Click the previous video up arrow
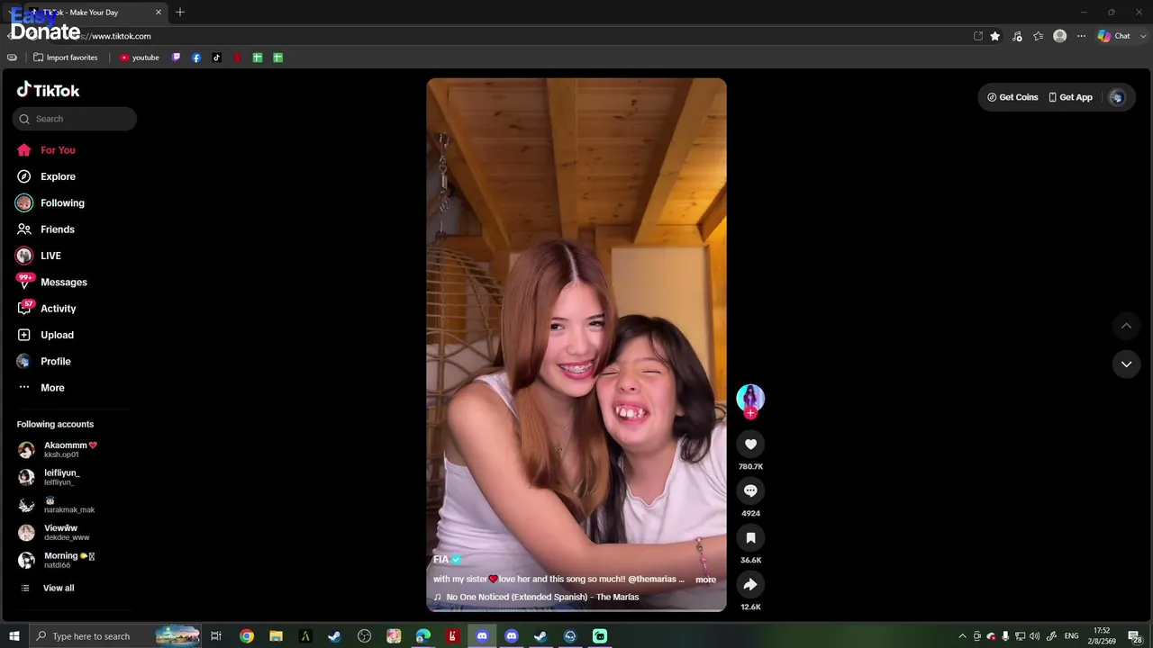This screenshot has height=648, width=1153. point(1126,326)
